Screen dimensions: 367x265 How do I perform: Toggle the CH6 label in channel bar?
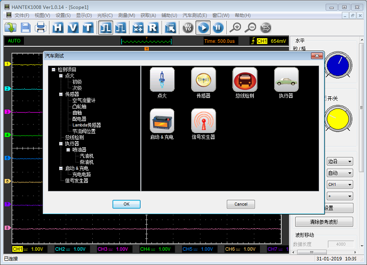pos(230,249)
